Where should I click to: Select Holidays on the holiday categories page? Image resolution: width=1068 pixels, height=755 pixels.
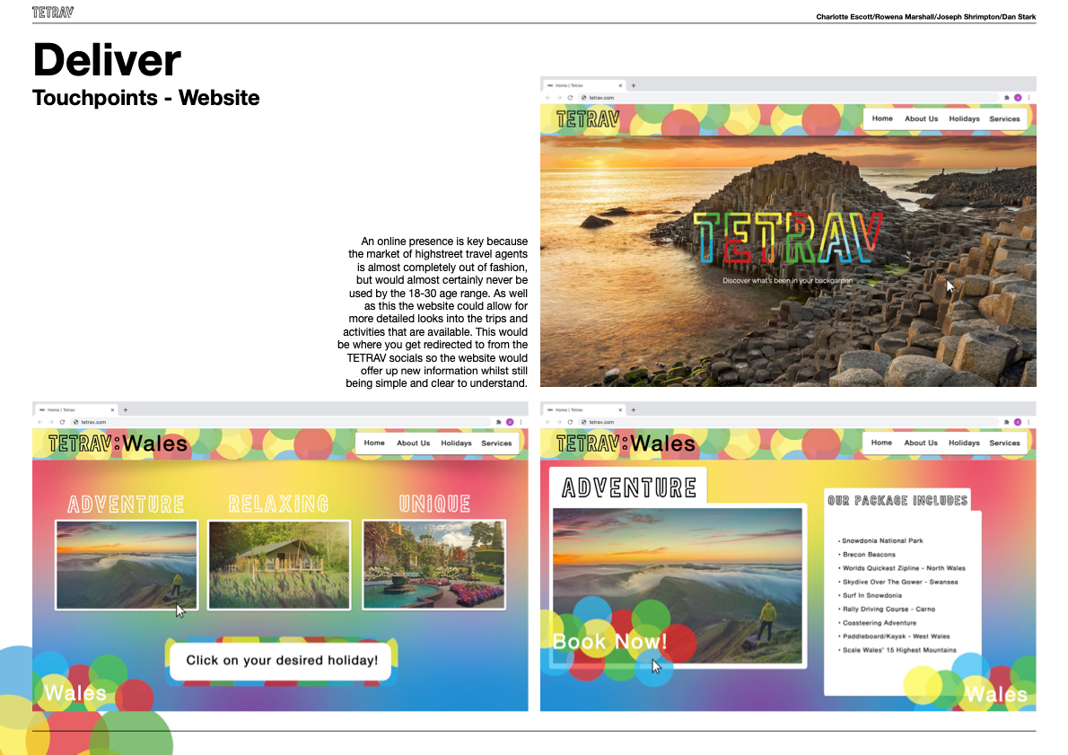(x=456, y=443)
